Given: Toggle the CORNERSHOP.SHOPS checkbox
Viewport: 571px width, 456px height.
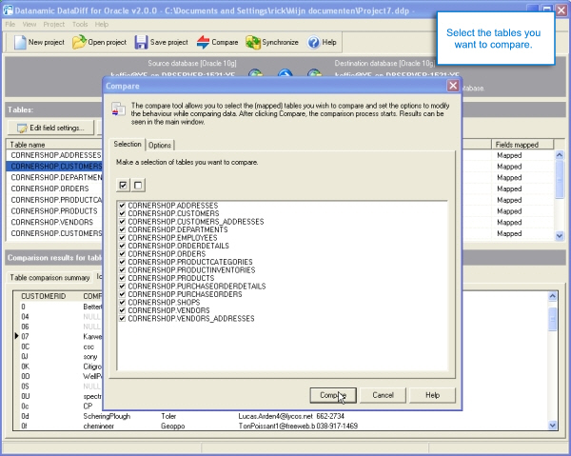Looking at the screenshot, I should click(x=122, y=302).
